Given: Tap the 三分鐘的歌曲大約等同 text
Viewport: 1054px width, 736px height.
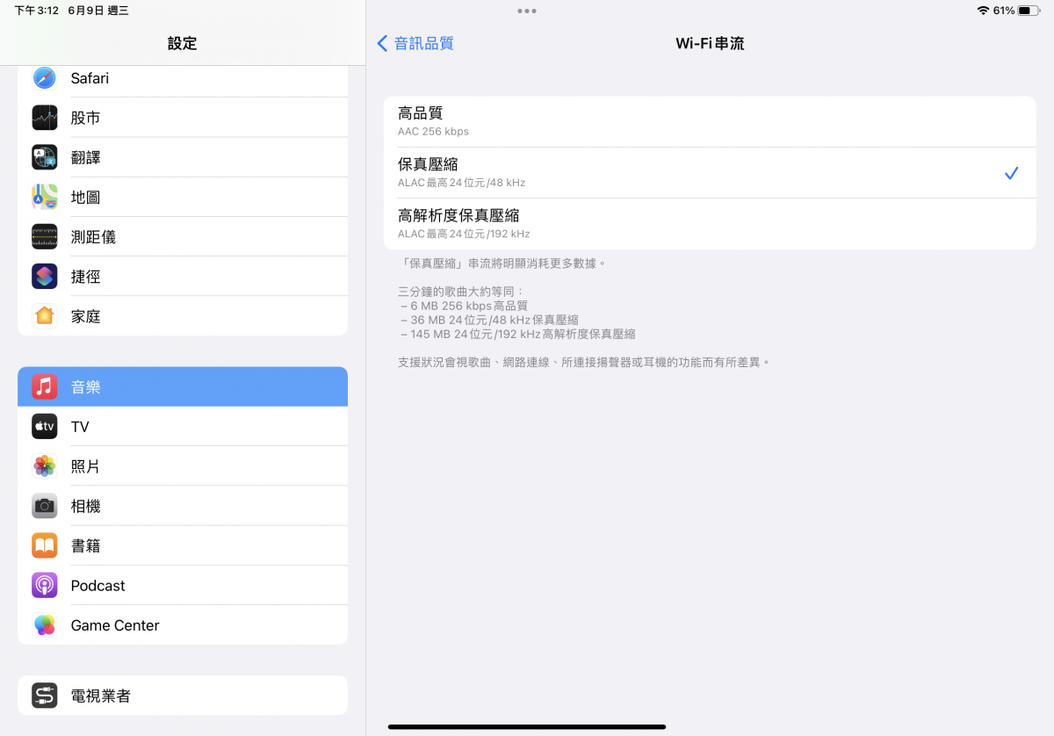Looking at the screenshot, I should pos(461,292).
